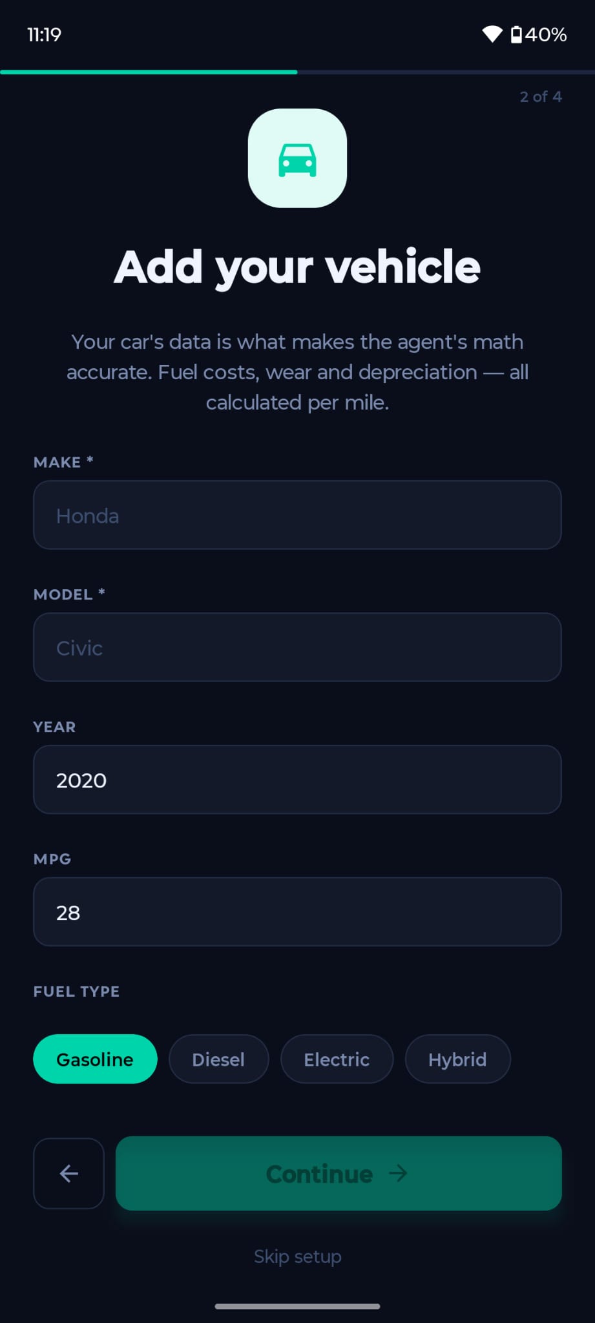The image size is (595, 1323).
Task: Select the Electric fuel type
Action: [x=337, y=1059]
